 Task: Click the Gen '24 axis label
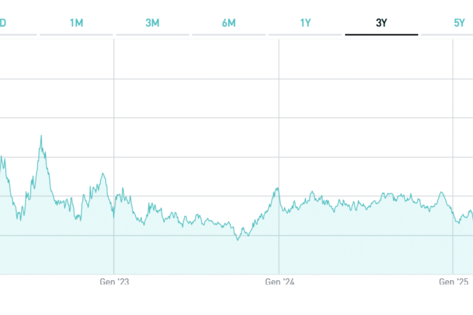[279, 282]
